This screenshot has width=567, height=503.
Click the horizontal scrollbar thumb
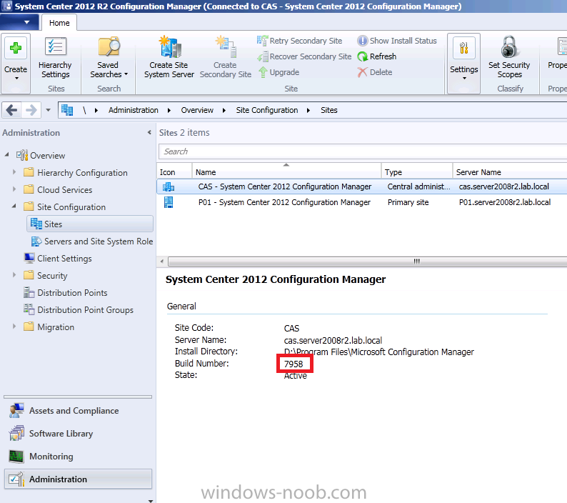coord(367,262)
